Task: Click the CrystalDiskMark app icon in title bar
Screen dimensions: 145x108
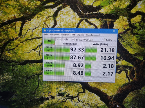Action: 45,30
